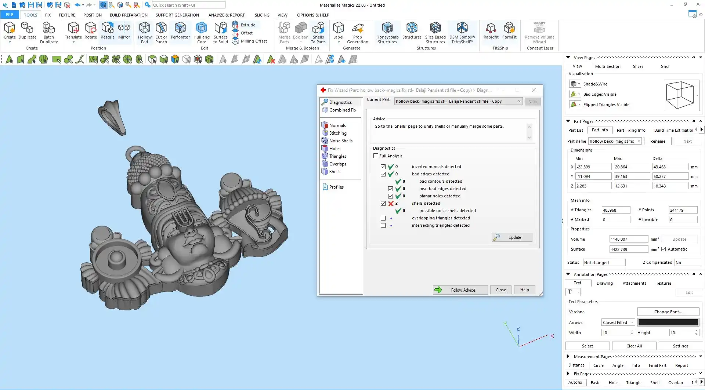
Task: Expand the Measurement Pages panel
Action: click(x=568, y=356)
